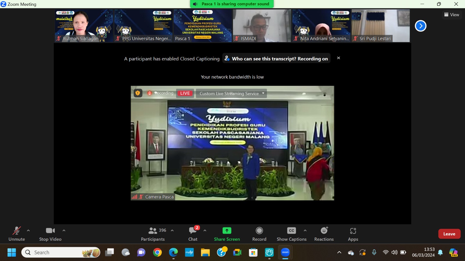Dismiss the closed captioning notification
Screen dimensions: 465x261
point(338,58)
